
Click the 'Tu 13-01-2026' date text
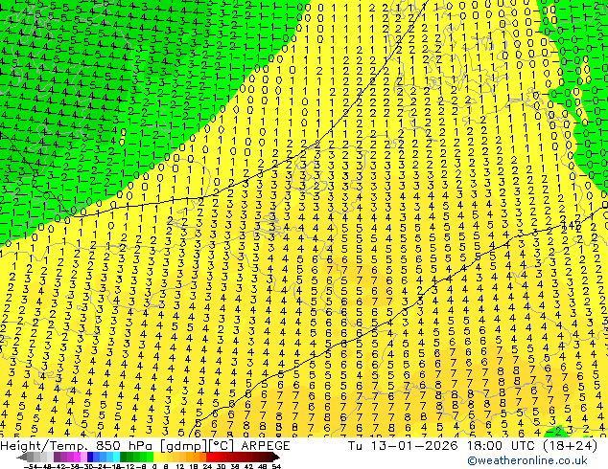click(403, 446)
